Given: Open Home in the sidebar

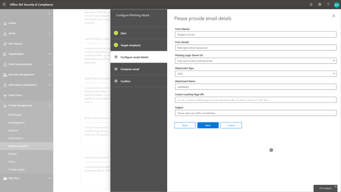Looking at the screenshot, I should 12,23.
